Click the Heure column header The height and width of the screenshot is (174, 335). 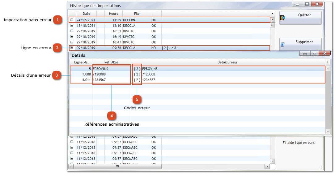(113, 14)
